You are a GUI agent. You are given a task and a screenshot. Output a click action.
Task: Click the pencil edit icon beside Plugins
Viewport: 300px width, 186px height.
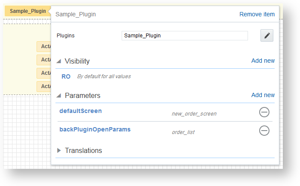(x=267, y=36)
